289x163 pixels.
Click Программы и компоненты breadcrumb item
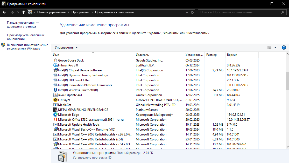(x=115, y=12)
